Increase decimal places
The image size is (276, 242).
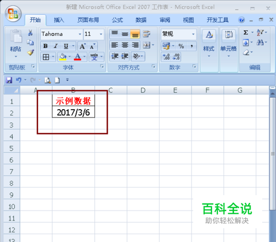click(166, 57)
